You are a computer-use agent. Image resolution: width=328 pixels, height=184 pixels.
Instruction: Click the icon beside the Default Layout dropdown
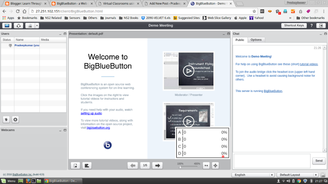click(323, 175)
